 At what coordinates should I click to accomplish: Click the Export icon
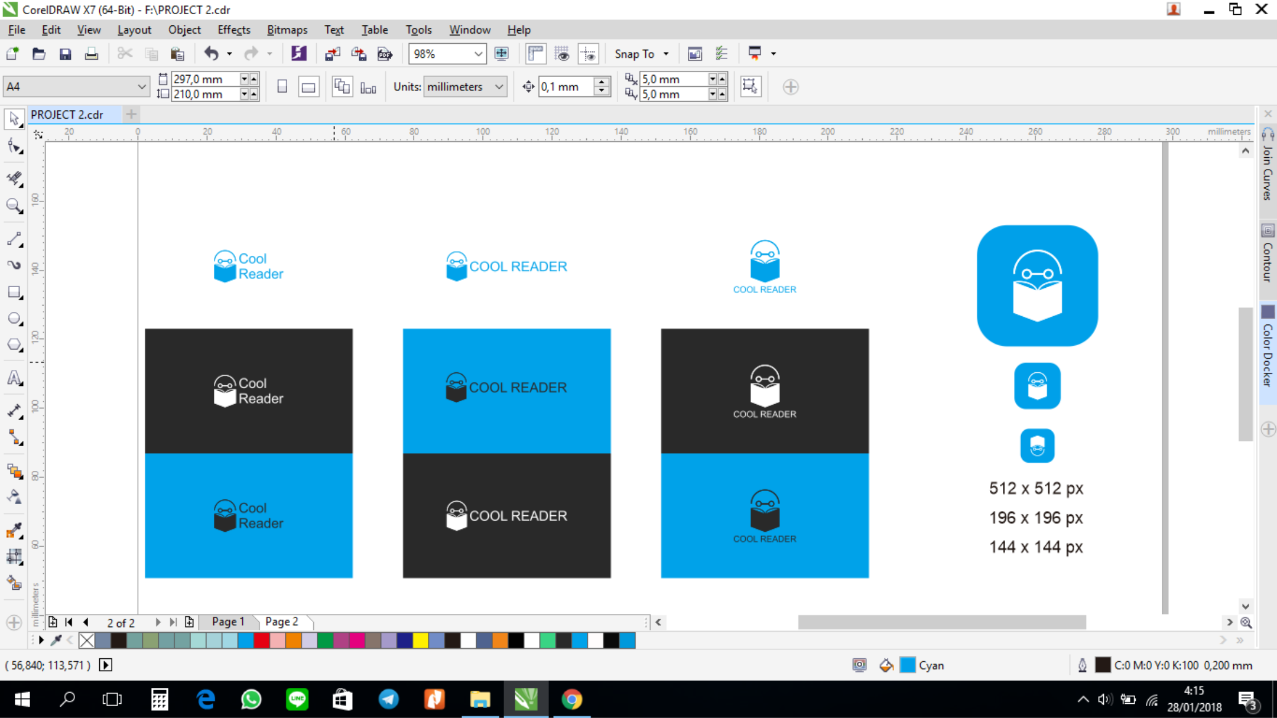tap(359, 54)
